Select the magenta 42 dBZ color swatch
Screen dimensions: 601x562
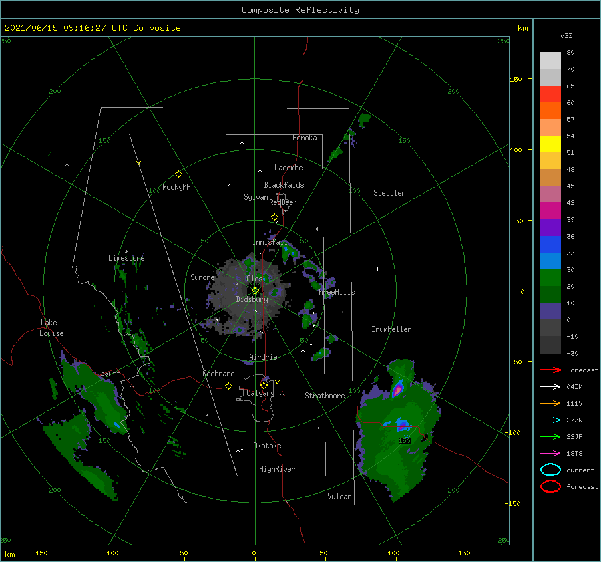tap(550, 211)
